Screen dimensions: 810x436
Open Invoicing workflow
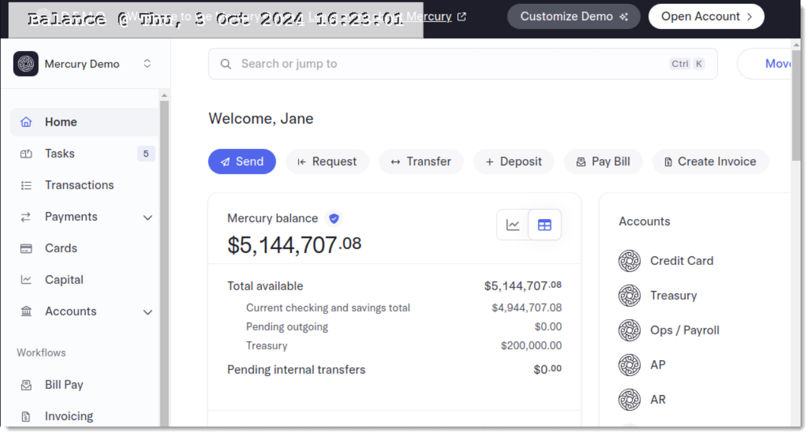point(69,416)
